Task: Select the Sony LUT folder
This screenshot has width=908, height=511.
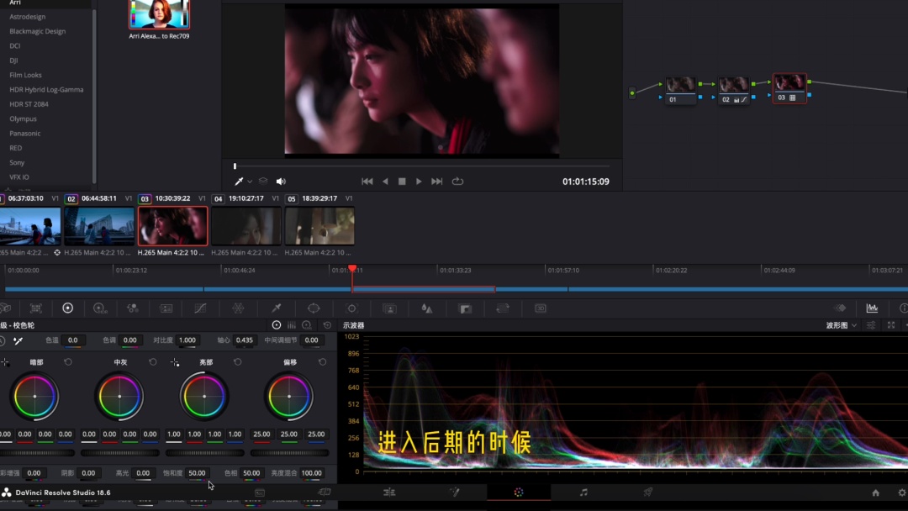Action: click(x=17, y=162)
